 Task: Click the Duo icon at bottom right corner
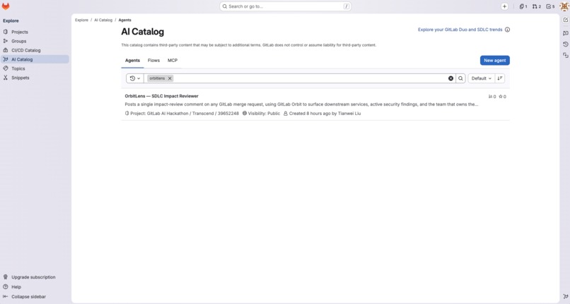(x=565, y=296)
